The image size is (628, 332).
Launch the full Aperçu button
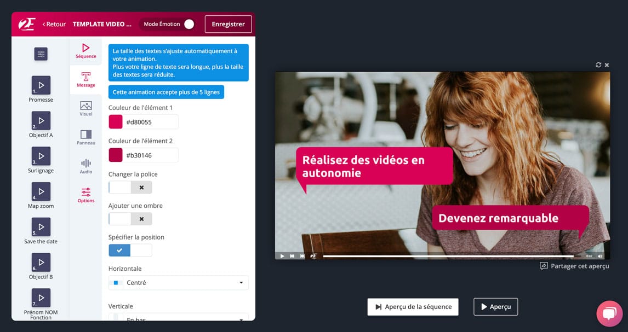pos(496,307)
